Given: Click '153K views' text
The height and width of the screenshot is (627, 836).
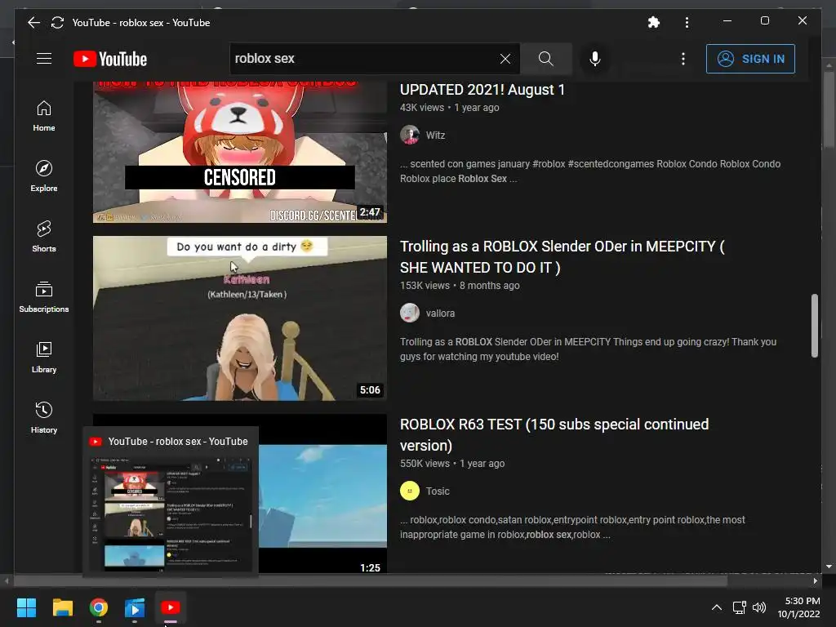Looking at the screenshot, I should (425, 286).
